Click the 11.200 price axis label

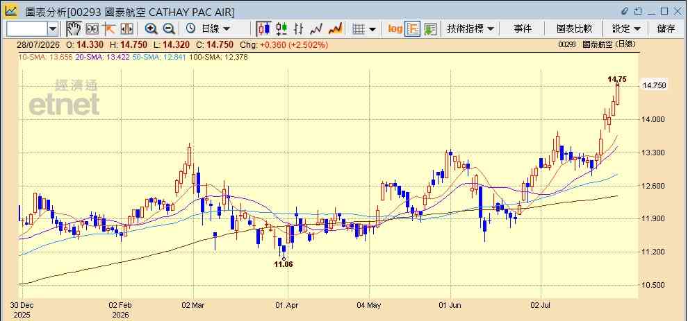coord(653,252)
